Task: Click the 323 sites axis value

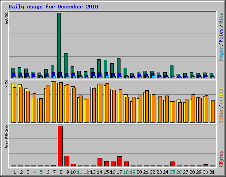Action: coord(7,84)
